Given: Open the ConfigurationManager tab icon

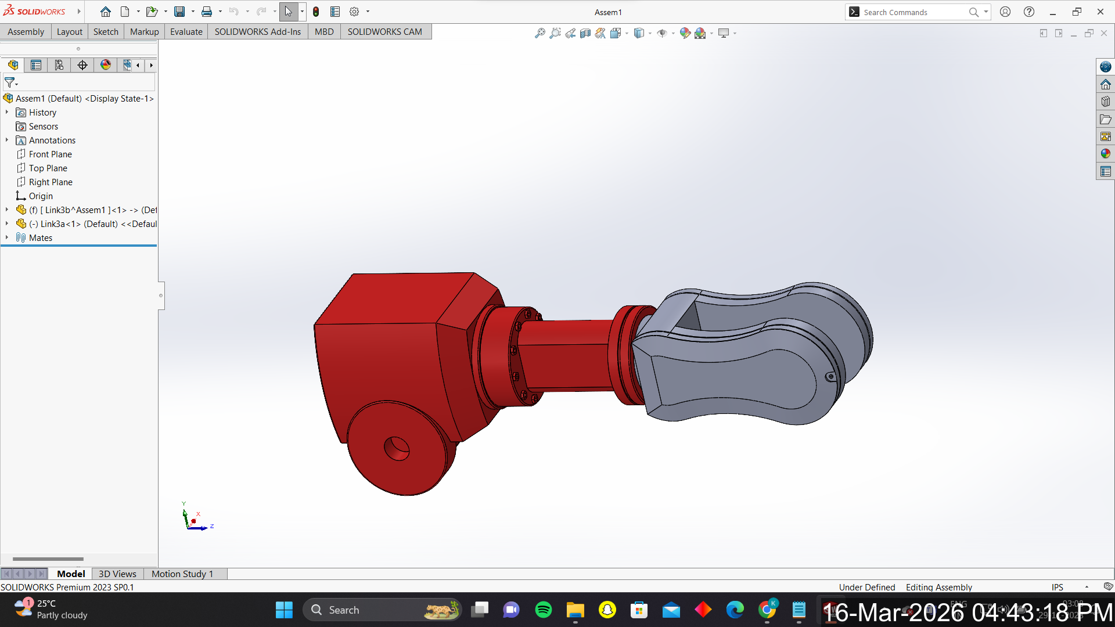Looking at the screenshot, I should 59,65.
